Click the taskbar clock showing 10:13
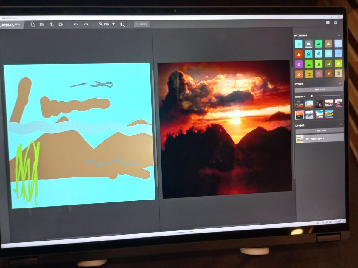 tap(338, 222)
